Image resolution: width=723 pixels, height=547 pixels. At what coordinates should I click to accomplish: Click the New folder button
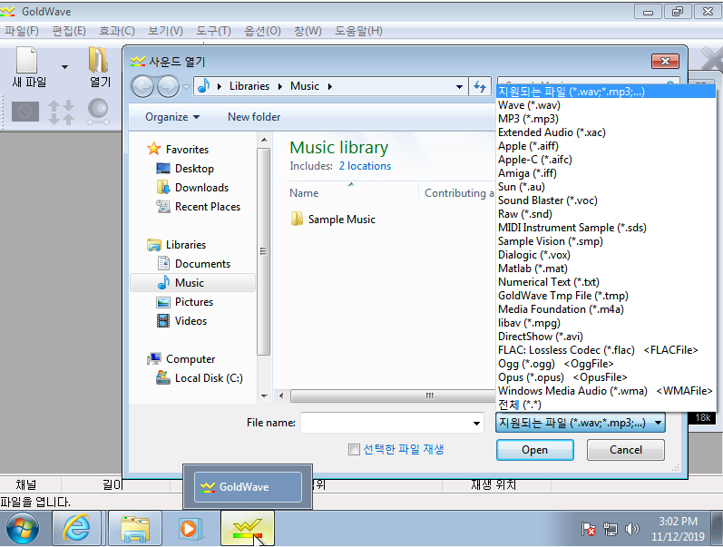click(x=254, y=117)
